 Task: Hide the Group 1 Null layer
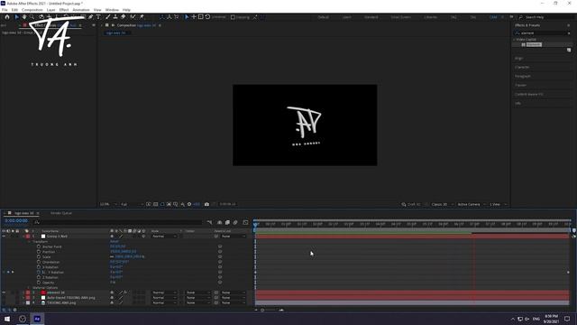(x=4, y=237)
